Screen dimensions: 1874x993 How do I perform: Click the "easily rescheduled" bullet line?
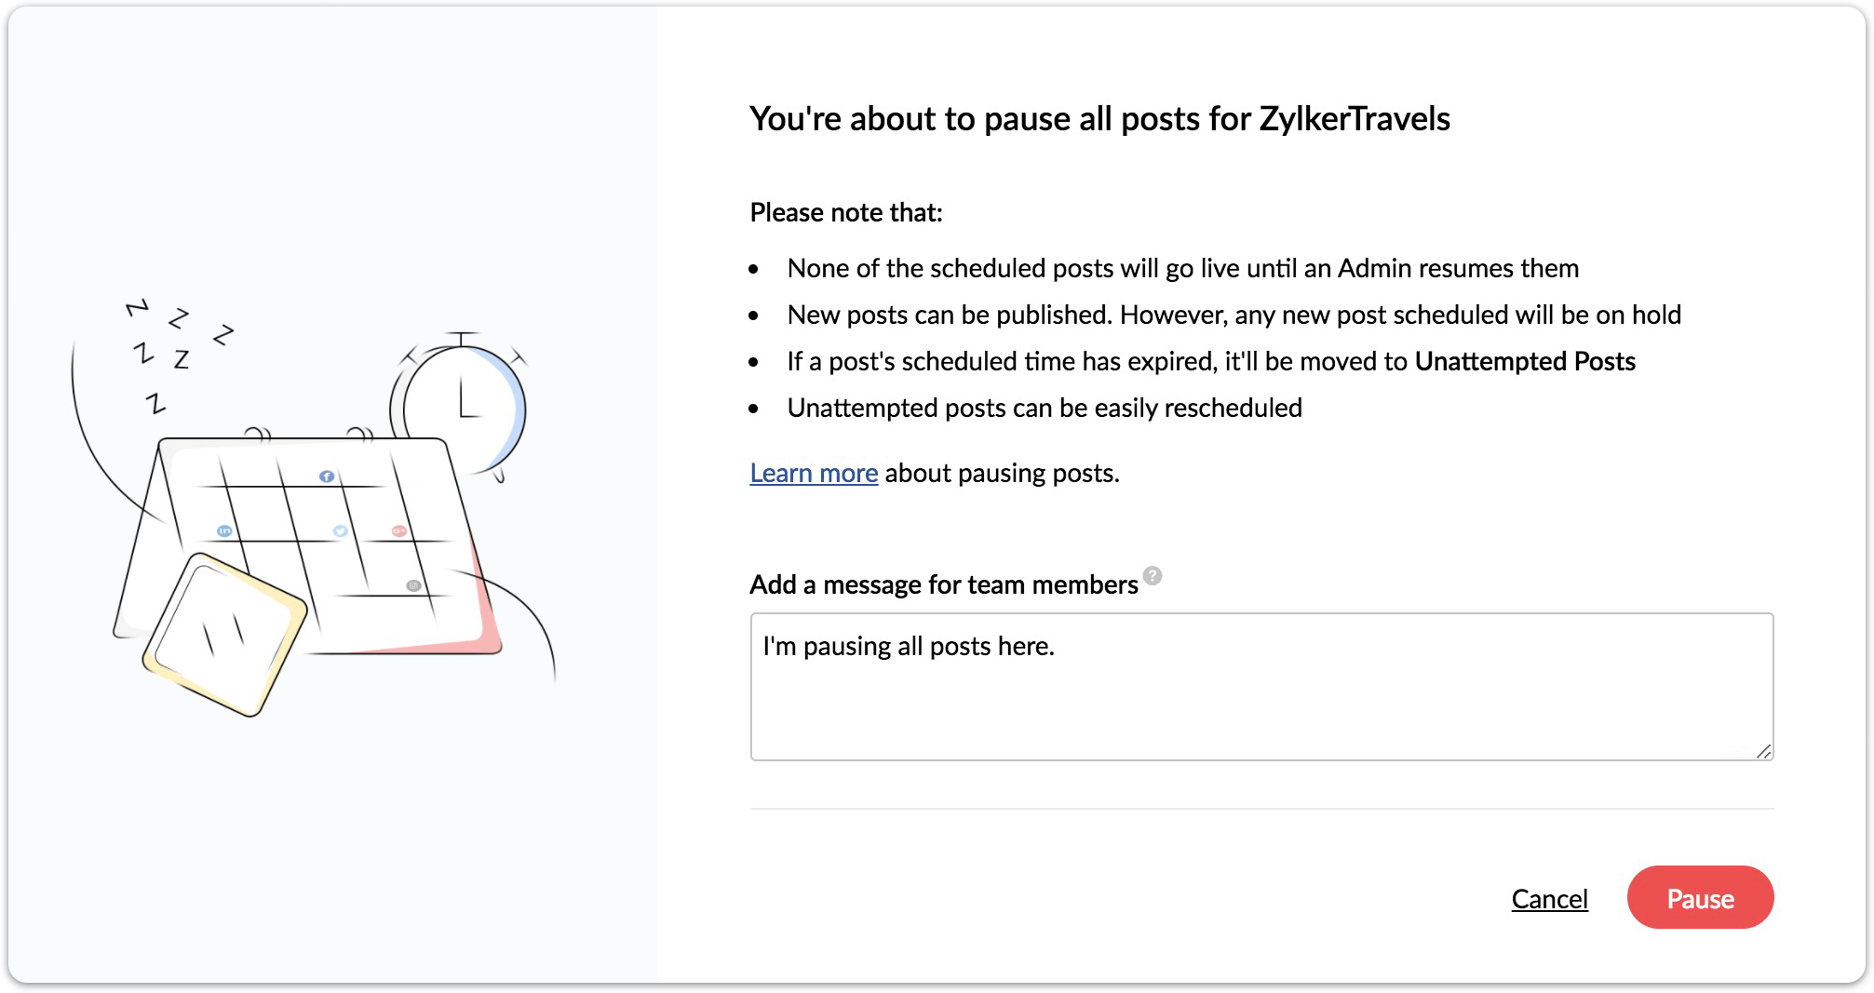tap(1045, 409)
